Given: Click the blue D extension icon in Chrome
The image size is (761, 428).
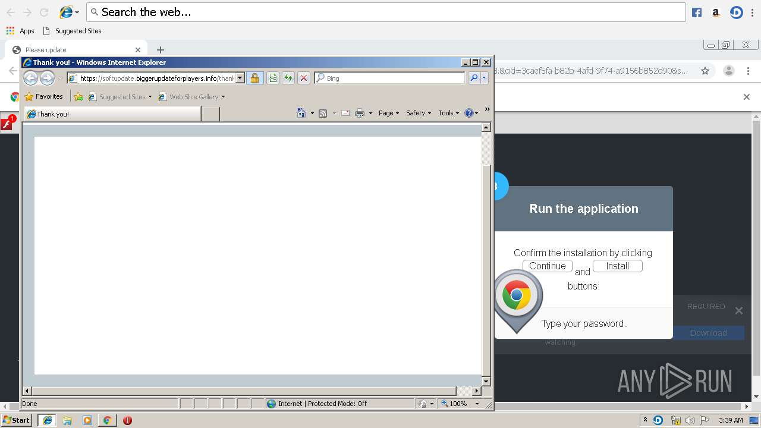Looking at the screenshot, I should click(737, 12).
